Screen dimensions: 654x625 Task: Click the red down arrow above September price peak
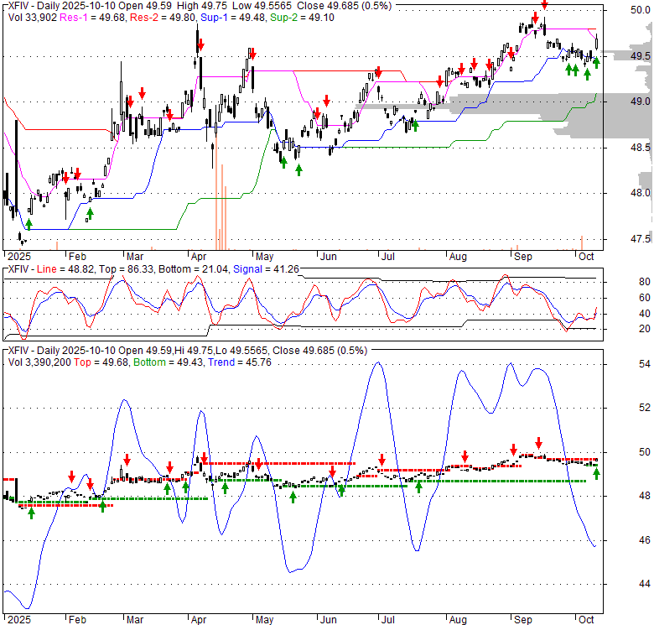544,6
